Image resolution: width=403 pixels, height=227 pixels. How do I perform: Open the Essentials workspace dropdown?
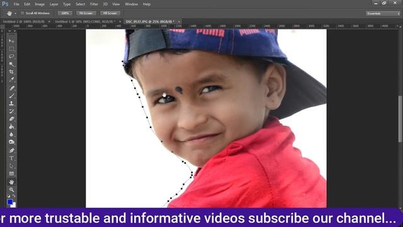coord(383,13)
